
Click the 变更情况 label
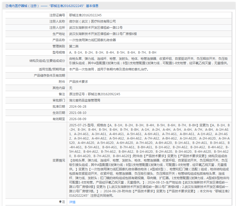pyautogui.click(x=59, y=160)
